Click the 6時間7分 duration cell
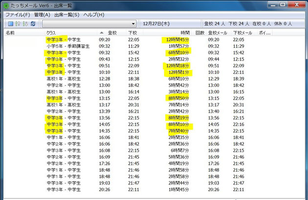 (x=180, y=150)
